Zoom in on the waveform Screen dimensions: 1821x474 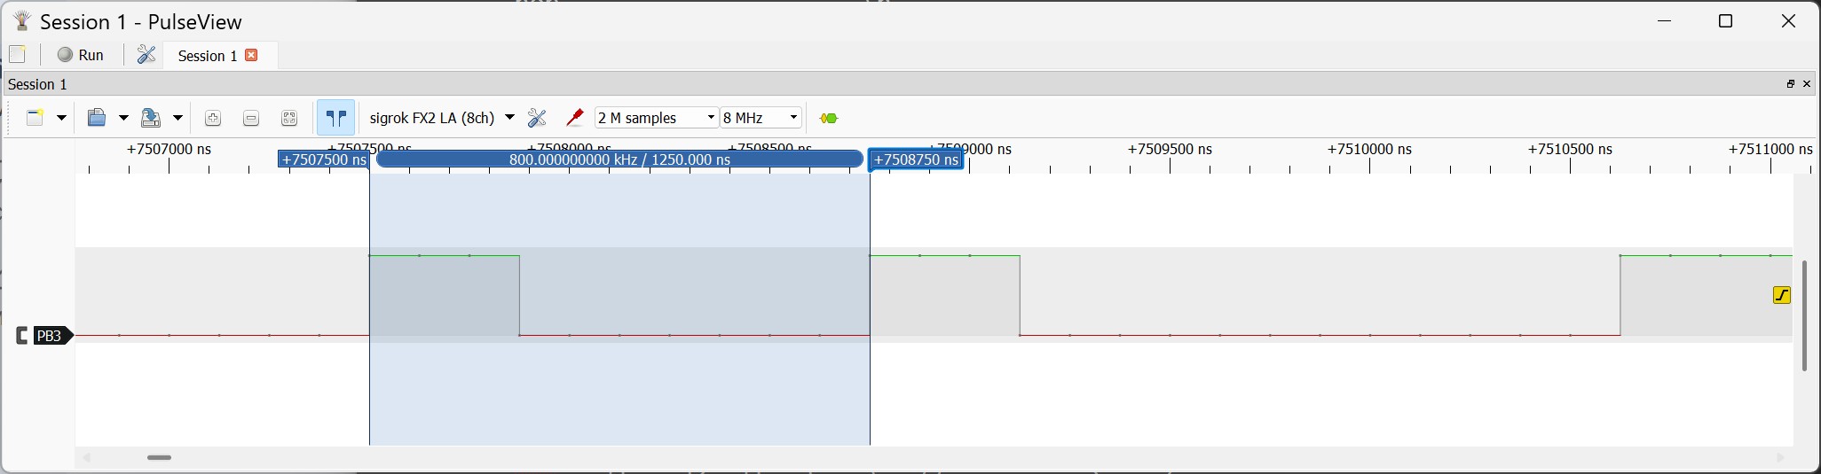212,119
